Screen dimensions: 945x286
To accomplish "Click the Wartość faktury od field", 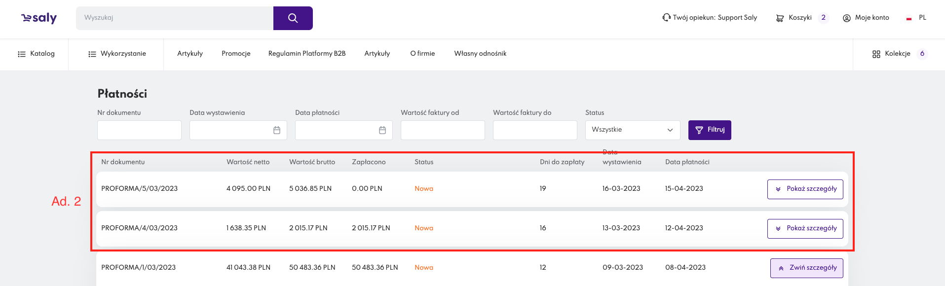I will pyautogui.click(x=443, y=130).
